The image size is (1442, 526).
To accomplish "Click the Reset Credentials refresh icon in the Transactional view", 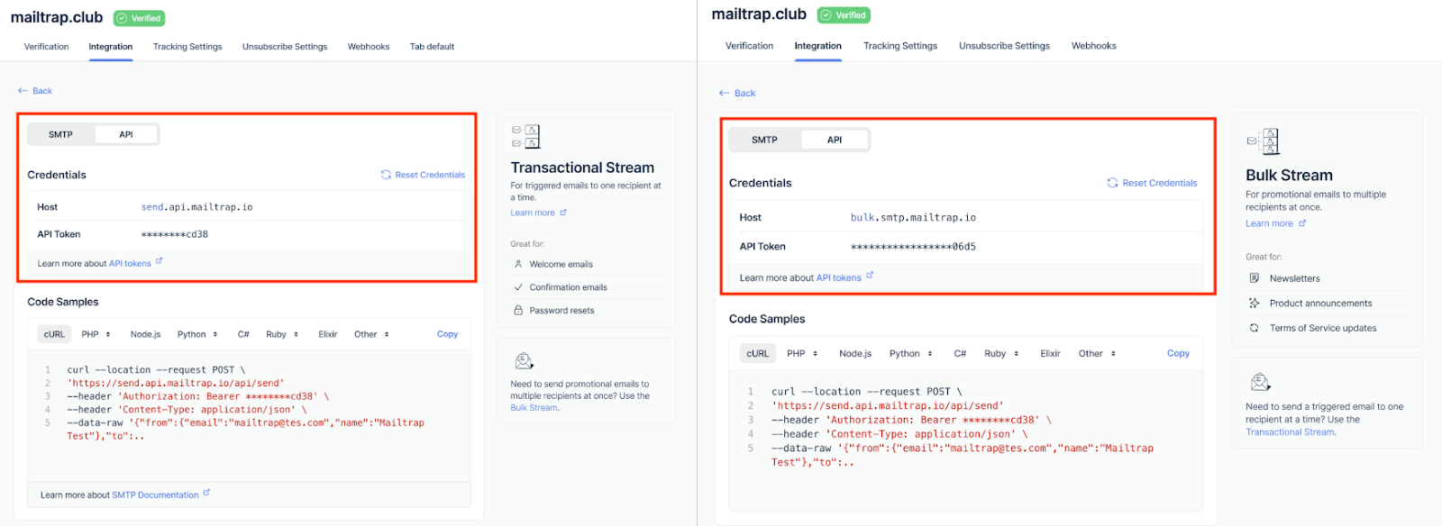I will (386, 175).
